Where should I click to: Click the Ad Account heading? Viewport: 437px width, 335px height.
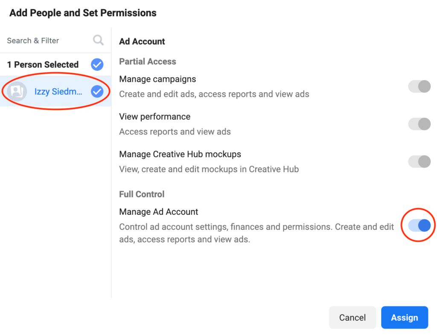(x=142, y=41)
